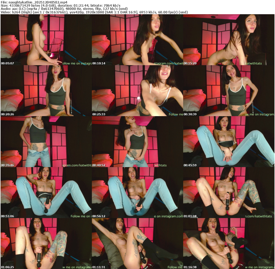Click the frame labeled 00:20:26
The image size is (275, 269).
point(46,91)
